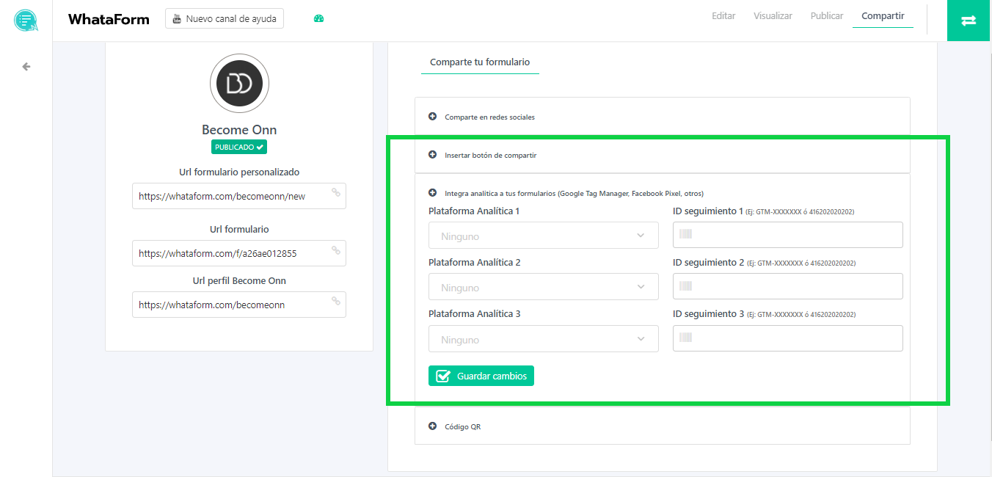Click the Become Onn profile logo
The height and width of the screenshot is (477, 992).
click(x=239, y=84)
